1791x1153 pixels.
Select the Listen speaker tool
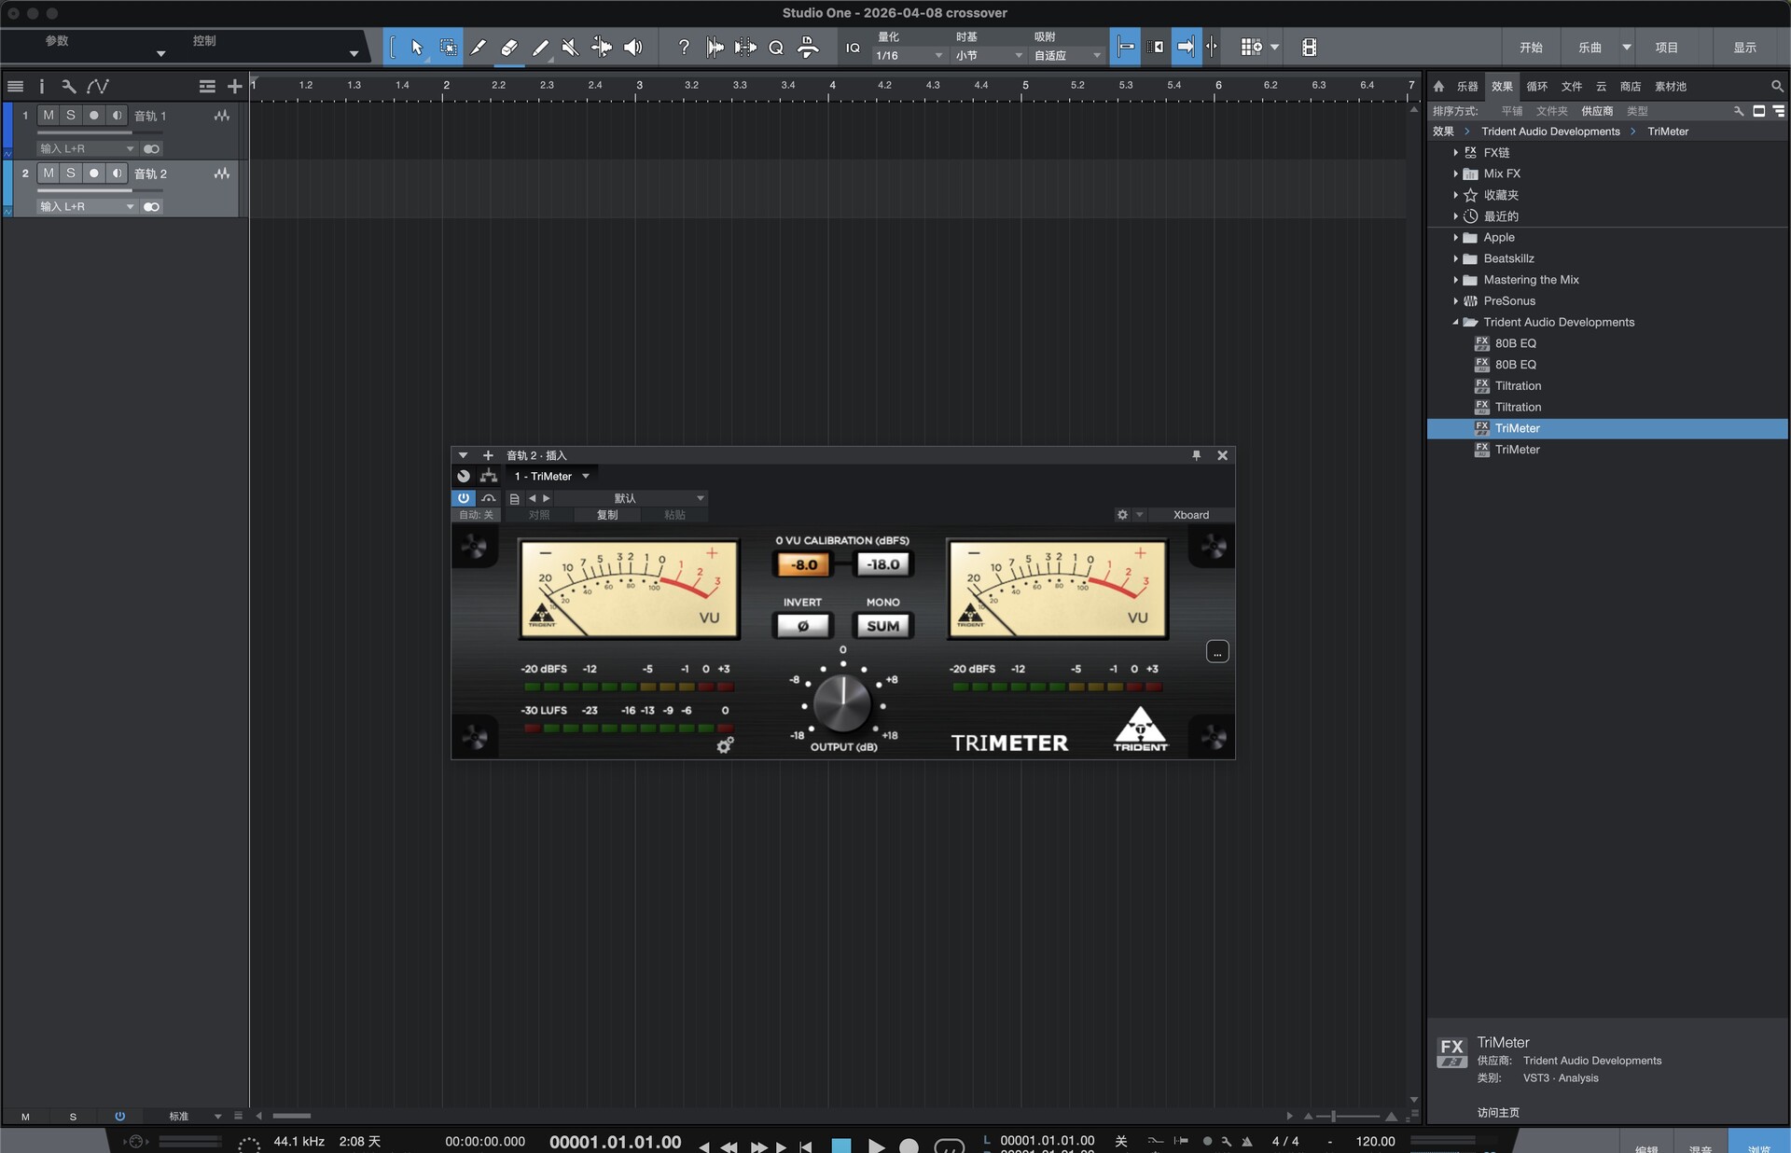point(632,48)
